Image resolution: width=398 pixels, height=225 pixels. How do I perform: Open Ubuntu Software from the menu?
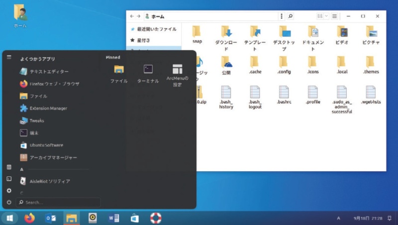54,145
